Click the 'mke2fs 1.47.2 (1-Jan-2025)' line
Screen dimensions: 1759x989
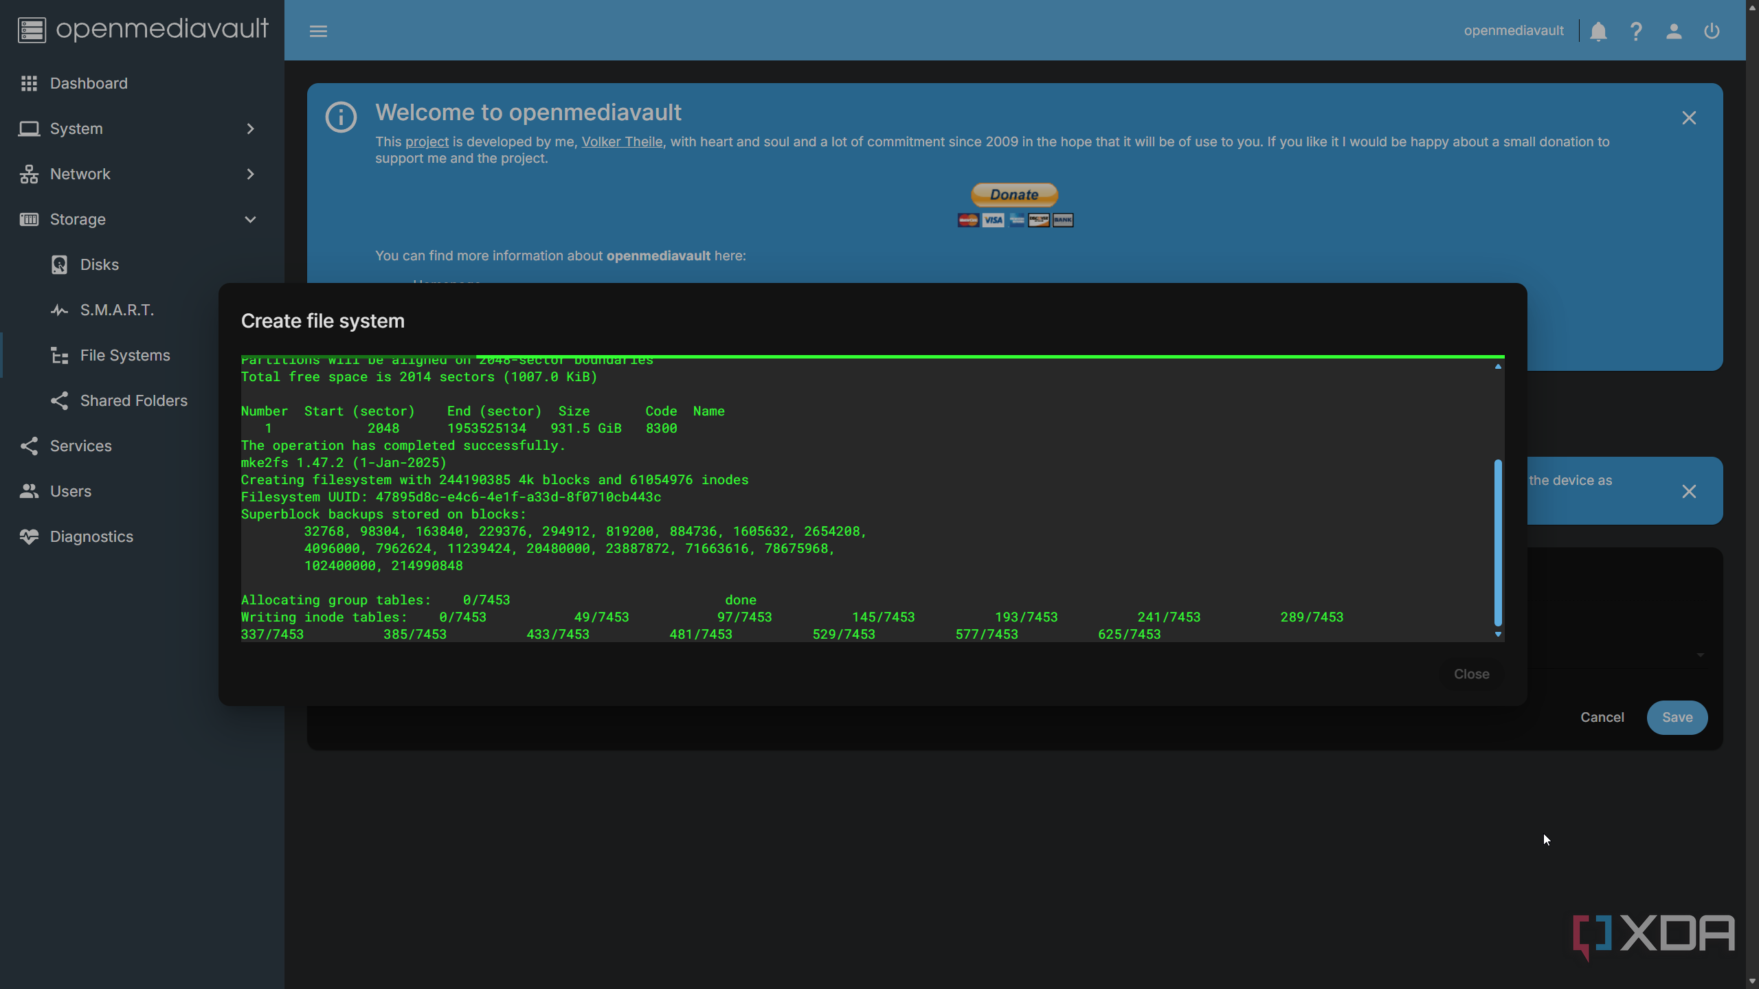click(344, 462)
